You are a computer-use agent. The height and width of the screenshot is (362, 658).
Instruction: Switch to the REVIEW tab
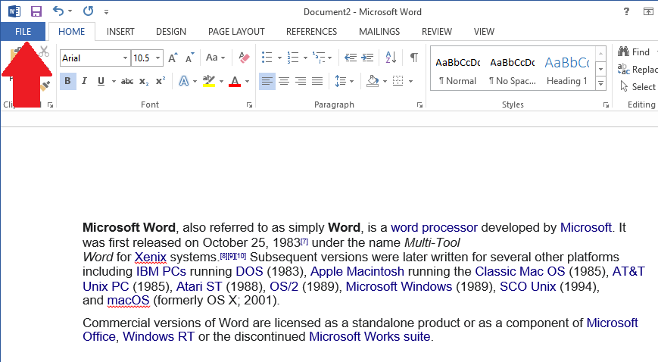pos(437,32)
